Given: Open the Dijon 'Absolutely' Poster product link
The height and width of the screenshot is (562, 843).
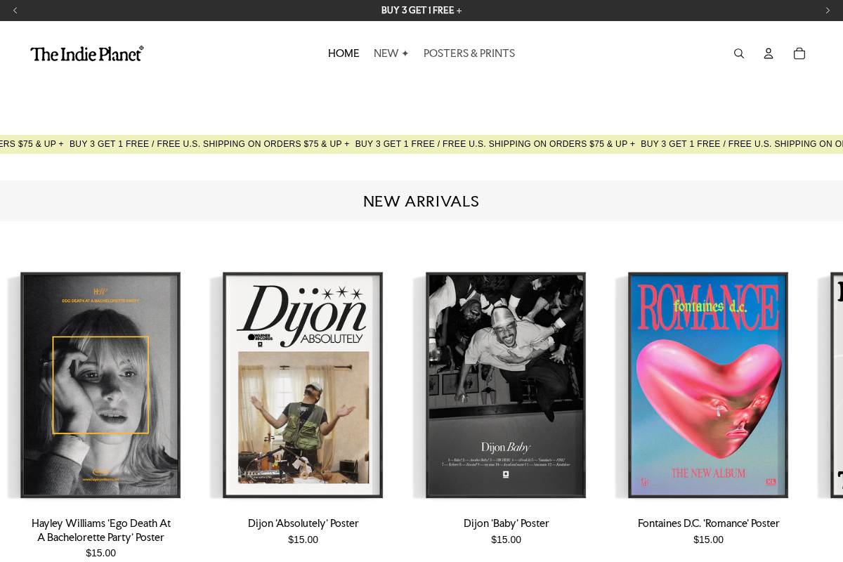Looking at the screenshot, I should point(303,523).
